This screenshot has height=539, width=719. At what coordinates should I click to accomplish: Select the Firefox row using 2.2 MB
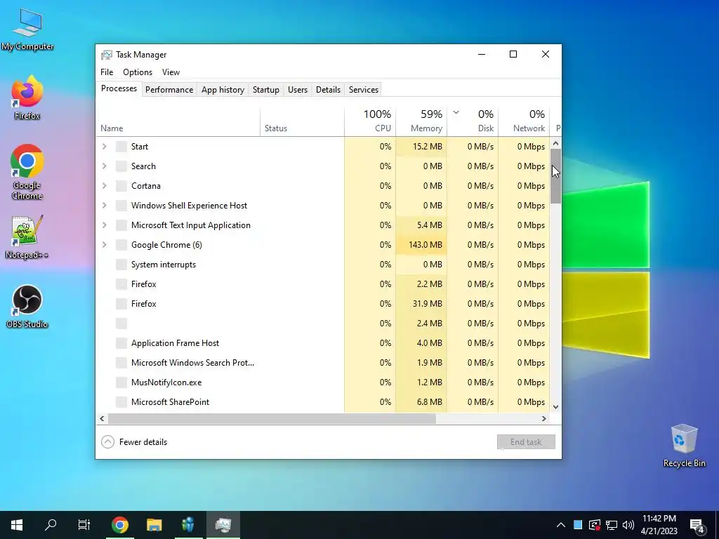(323, 284)
